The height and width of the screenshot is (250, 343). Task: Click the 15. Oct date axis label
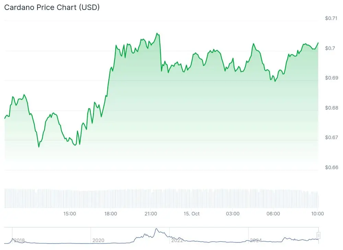pyautogui.click(x=191, y=214)
